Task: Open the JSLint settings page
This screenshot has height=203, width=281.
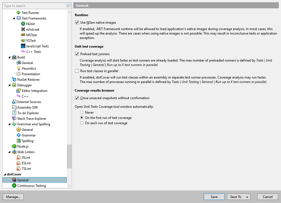Action: (x=26, y=158)
